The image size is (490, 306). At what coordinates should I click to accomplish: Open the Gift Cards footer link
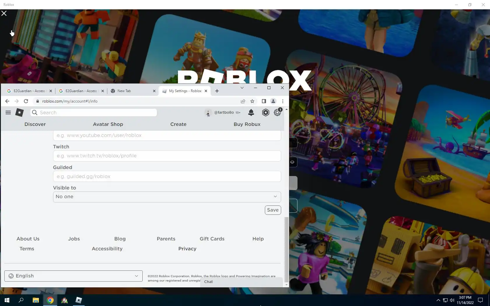click(212, 239)
